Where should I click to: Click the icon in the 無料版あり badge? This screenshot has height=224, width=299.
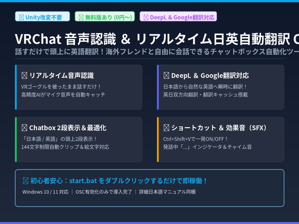(81, 17)
